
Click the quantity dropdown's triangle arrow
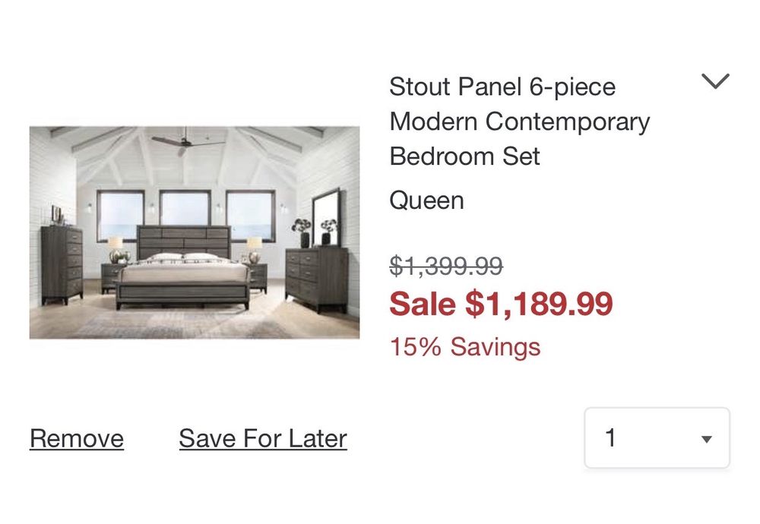click(707, 439)
